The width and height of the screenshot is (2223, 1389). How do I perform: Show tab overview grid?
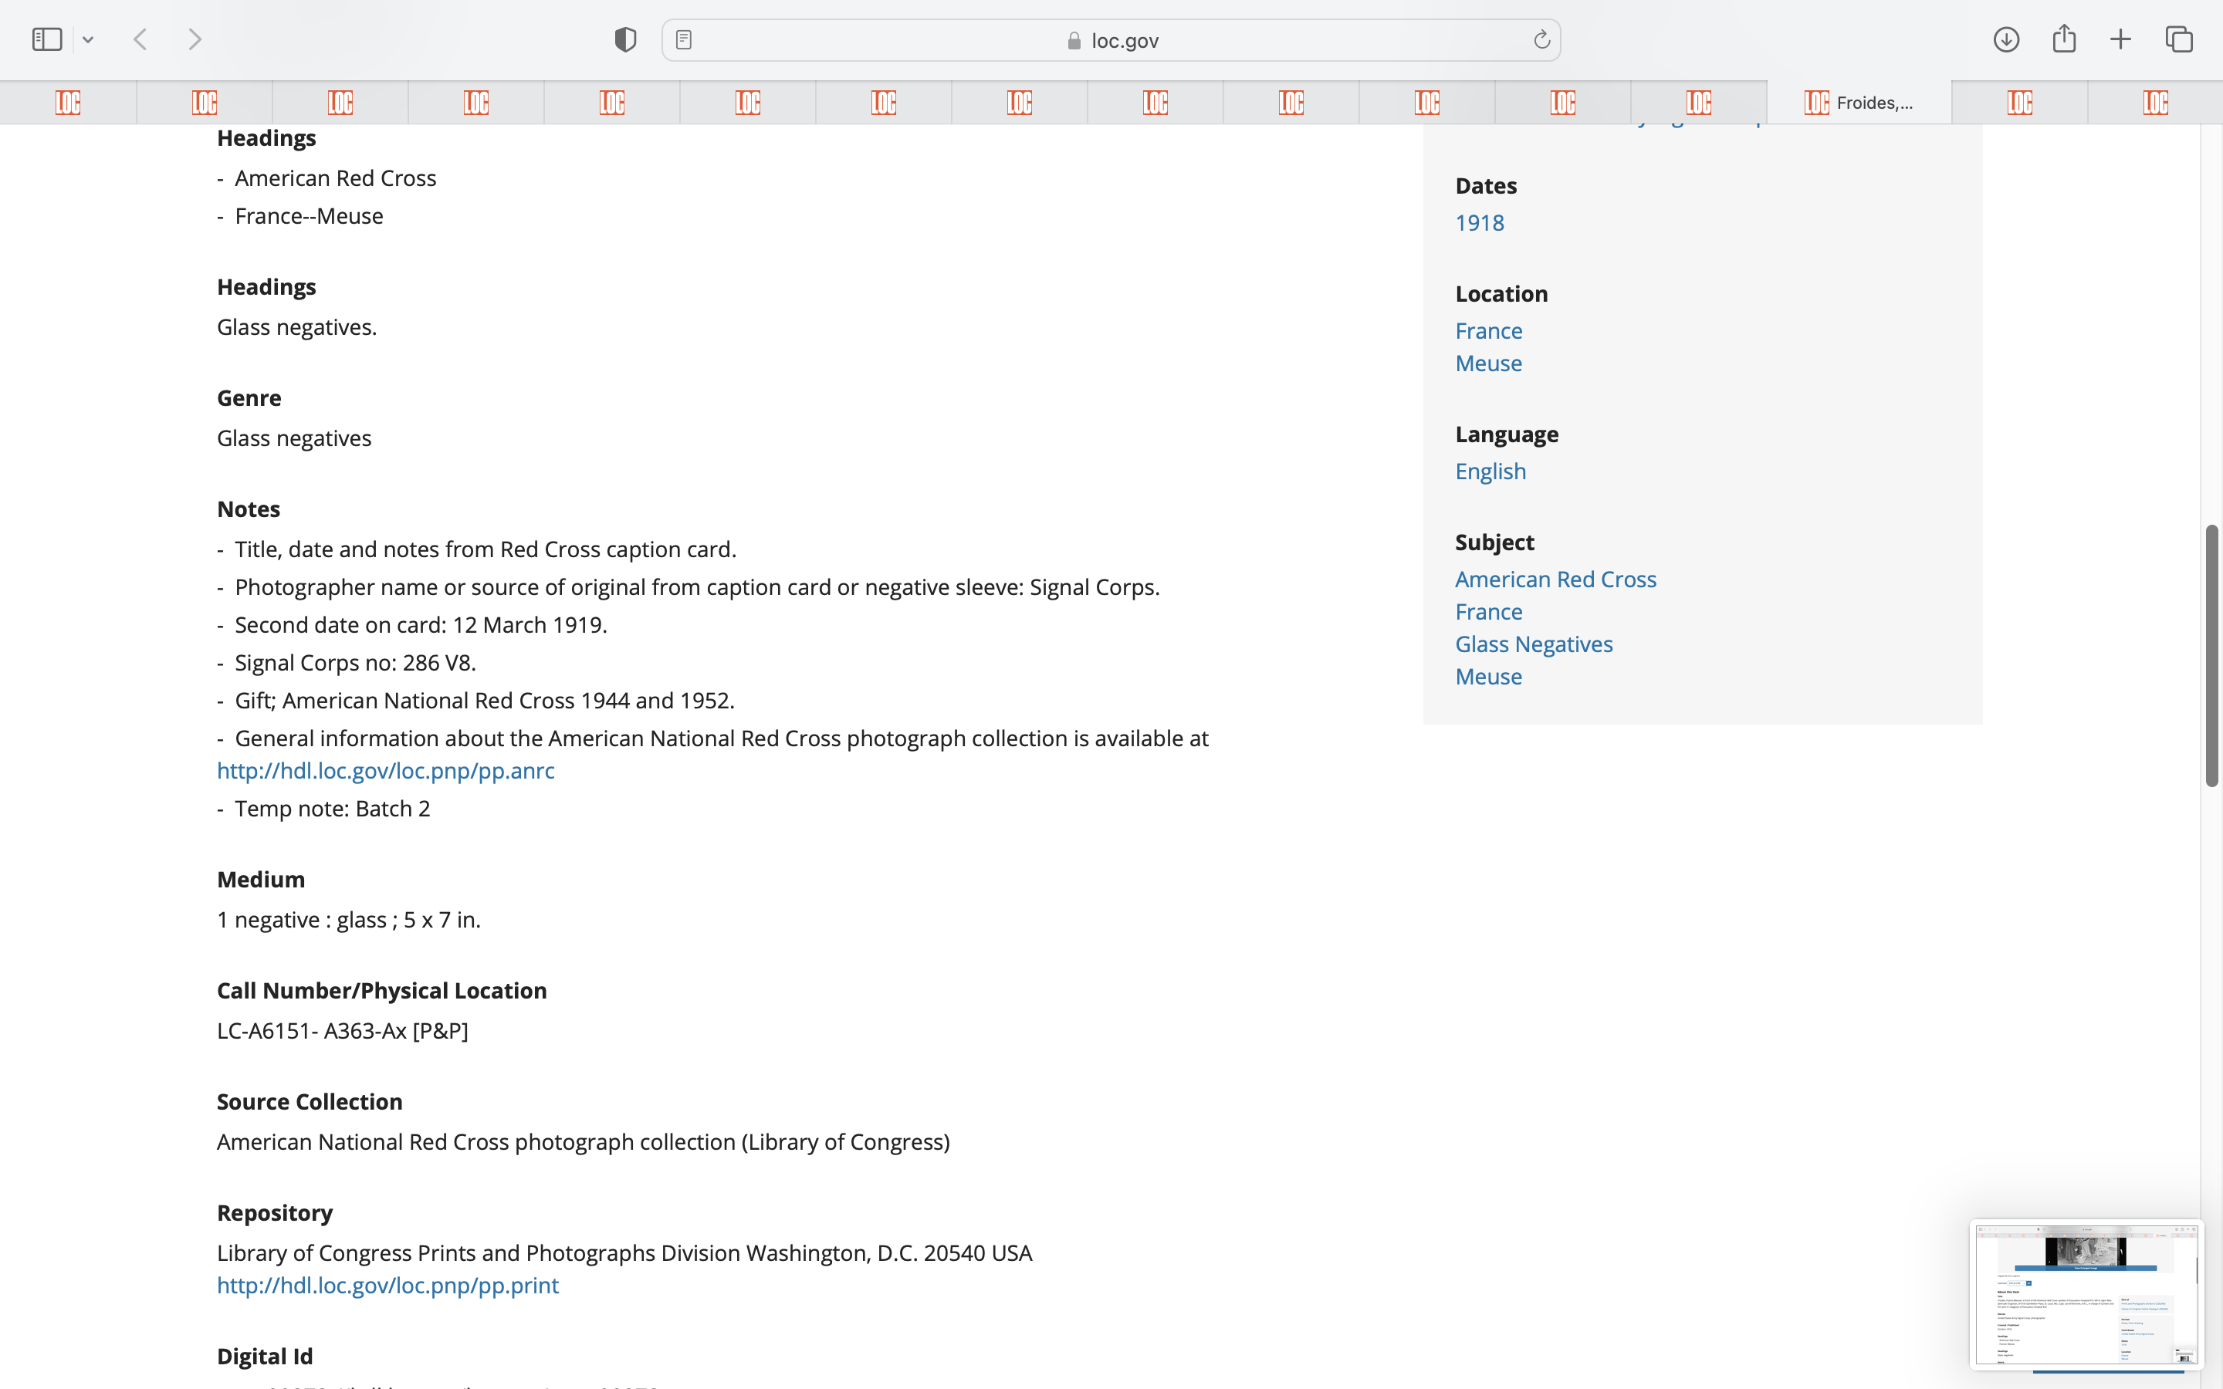(2179, 39)
